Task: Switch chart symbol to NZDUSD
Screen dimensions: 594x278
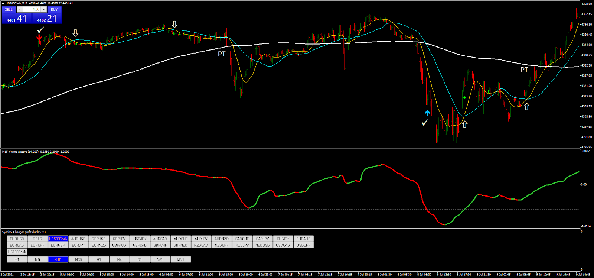Action: point(262,245)
